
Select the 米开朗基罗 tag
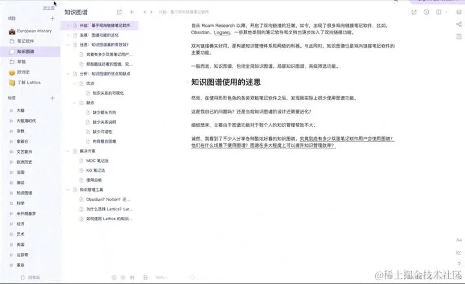coord(26,214)
